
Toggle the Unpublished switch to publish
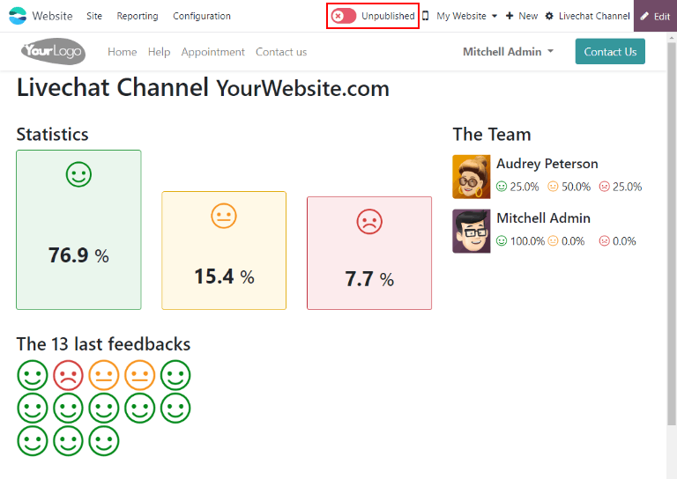pyautogui.click(x=344, y=16)
